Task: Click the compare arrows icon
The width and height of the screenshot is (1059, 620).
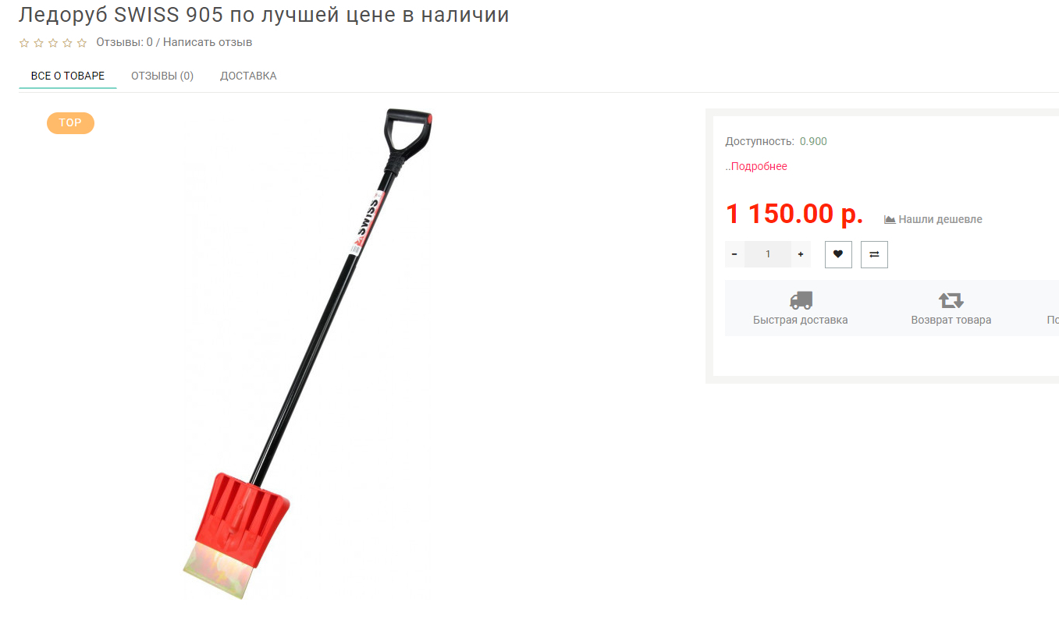Action: click(874, 254)
